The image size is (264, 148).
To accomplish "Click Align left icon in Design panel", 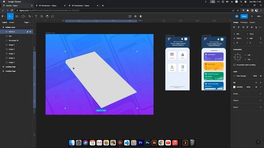I will click(x=234, y=27).
